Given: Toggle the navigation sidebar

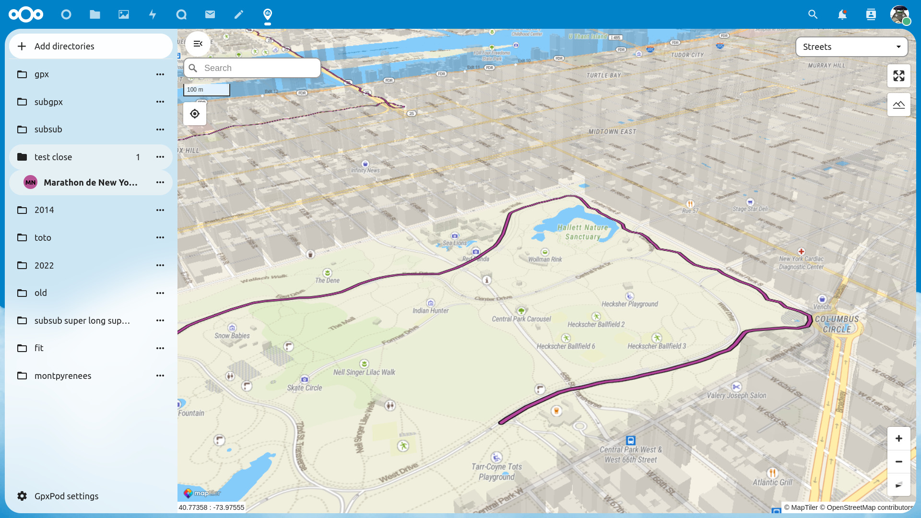Looking at the screenshot, I should tap(198, 44).
